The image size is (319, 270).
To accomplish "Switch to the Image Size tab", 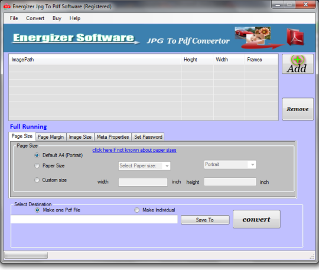I will coord(80,137).
